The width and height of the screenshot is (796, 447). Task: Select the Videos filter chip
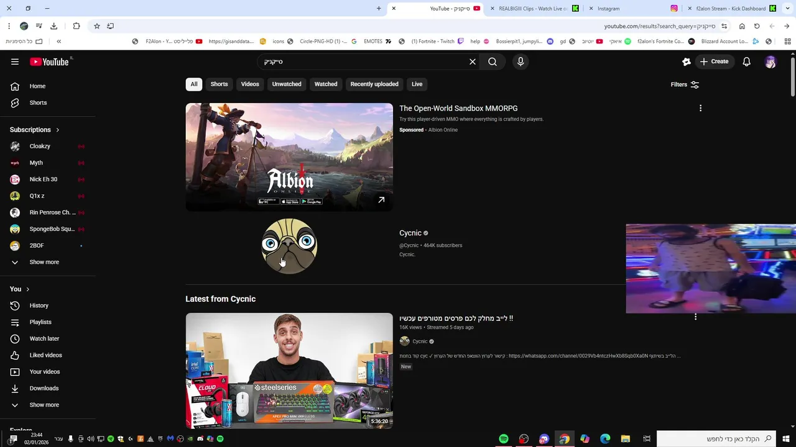(250, 84)
